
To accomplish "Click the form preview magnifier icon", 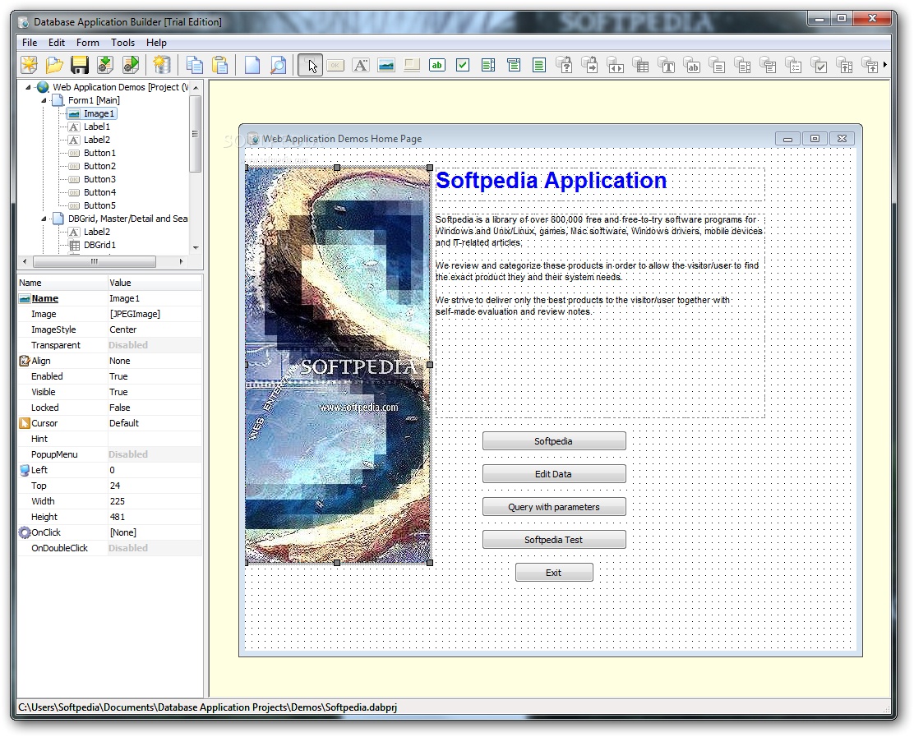I will point(278,65).
